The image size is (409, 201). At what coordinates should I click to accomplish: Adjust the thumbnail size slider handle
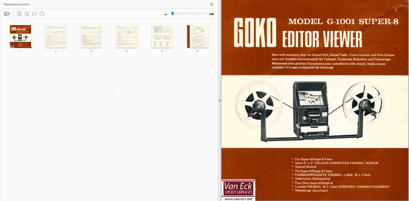coord(172,13)
